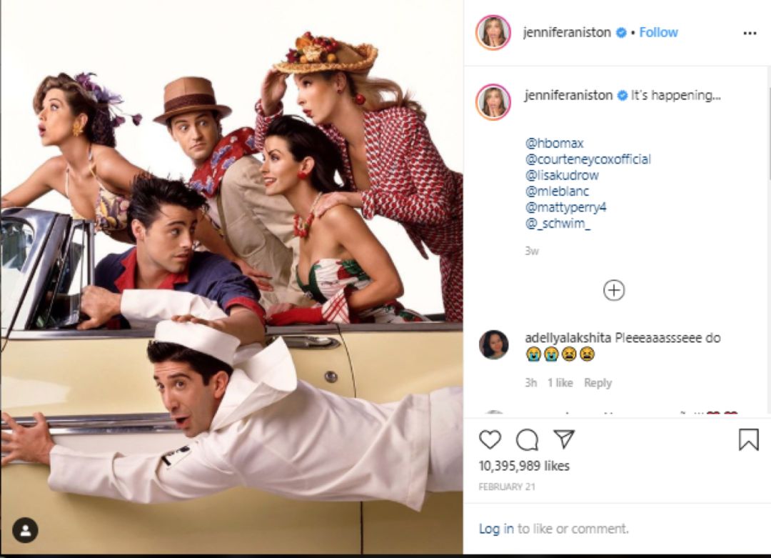Image resolution: width=771 pixels, height=558 pixels.
Task: Visit the @_schwim_ profile link
Action: point(558,223)
